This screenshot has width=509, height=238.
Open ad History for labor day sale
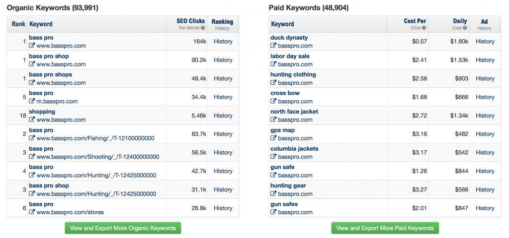[x=485, y=60]
